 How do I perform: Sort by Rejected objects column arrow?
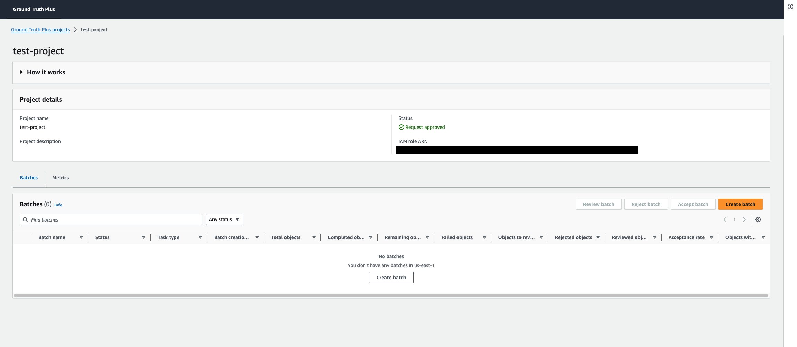tap(598, 237)
